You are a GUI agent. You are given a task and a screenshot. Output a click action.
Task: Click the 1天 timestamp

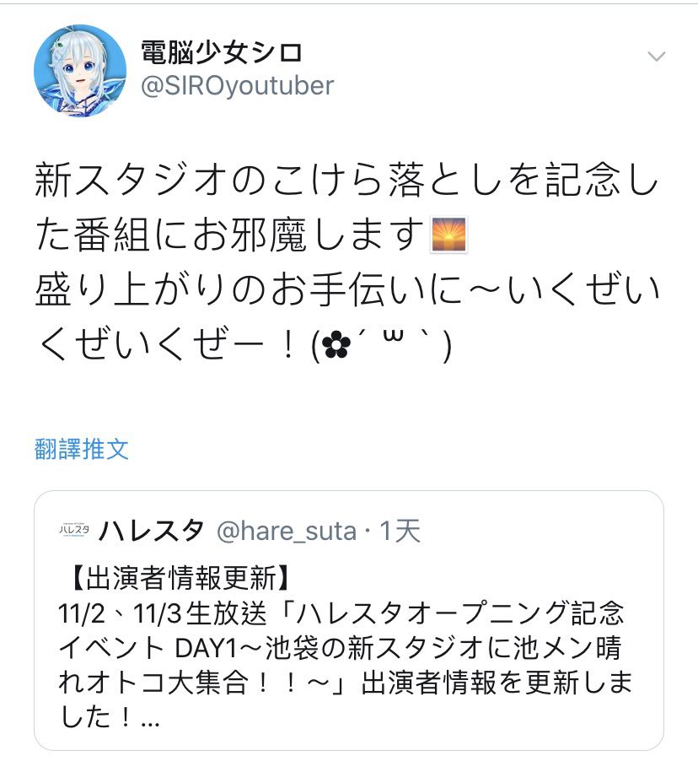point(400,532)
